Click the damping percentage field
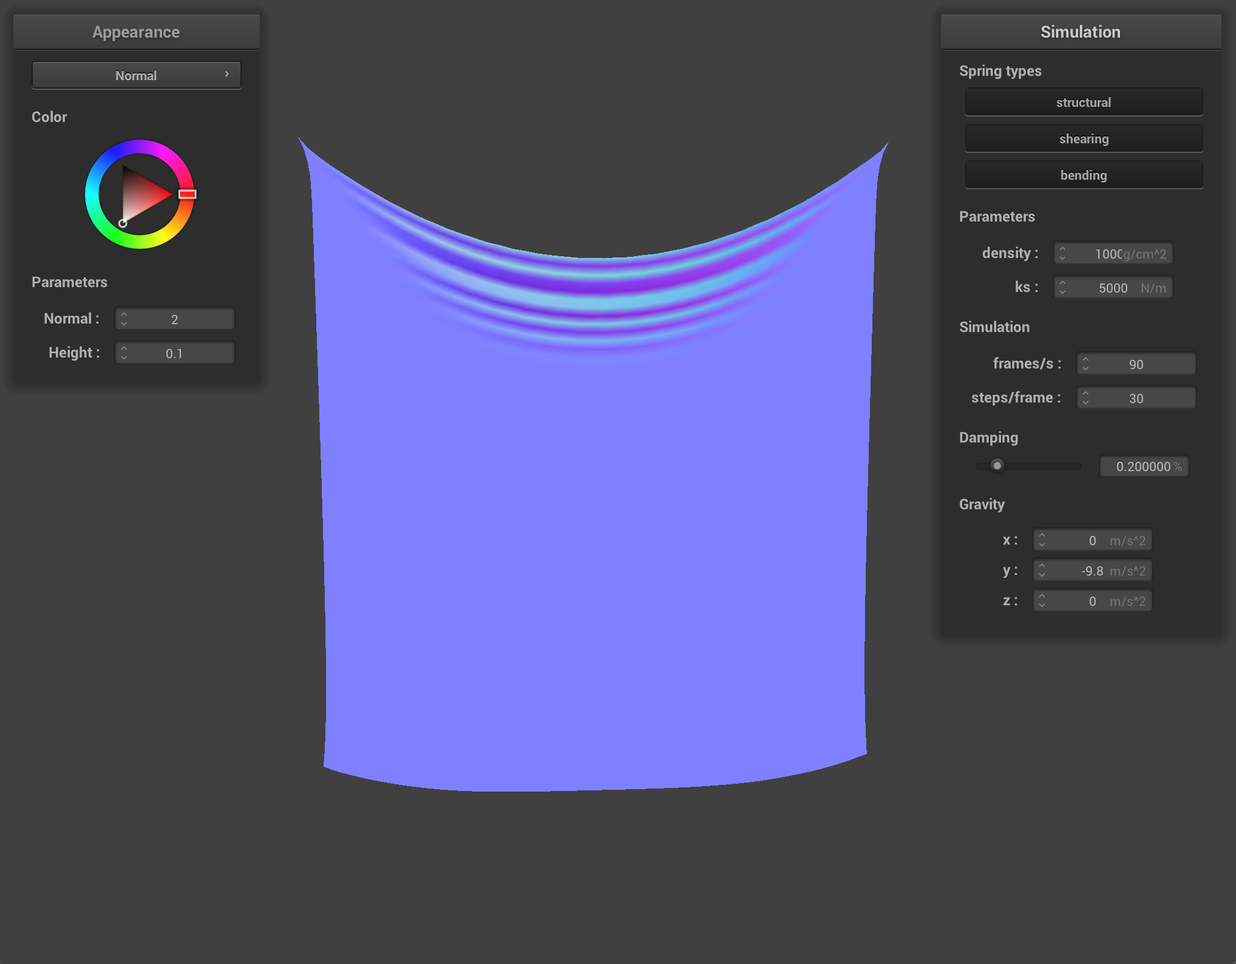This screenshot has height=964, width=1236. coord(1144,466)
